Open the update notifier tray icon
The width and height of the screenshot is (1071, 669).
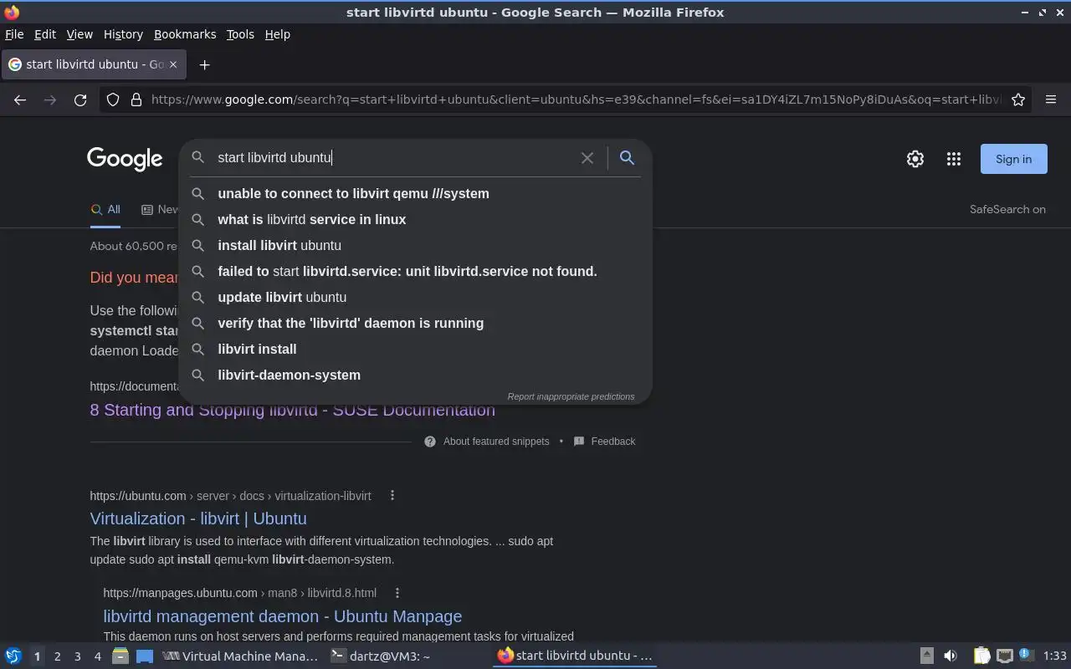[1027, 655]
